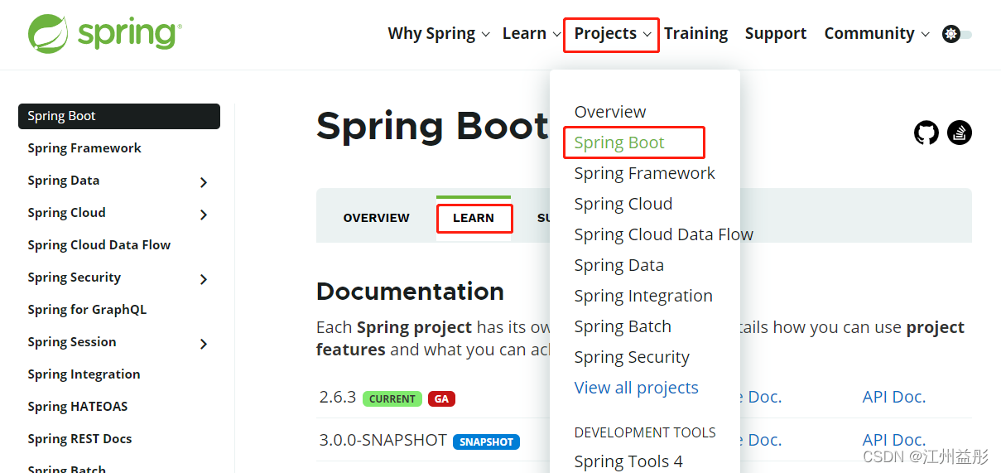Open Spring for GraphQL in the sidebar
This screenshot has height=473, width=1001.
tap(87, 310)
